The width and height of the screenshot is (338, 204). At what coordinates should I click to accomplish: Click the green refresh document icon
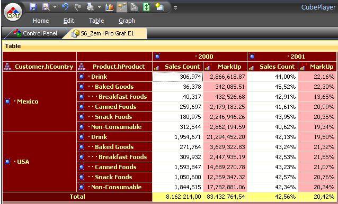(146, 7)
